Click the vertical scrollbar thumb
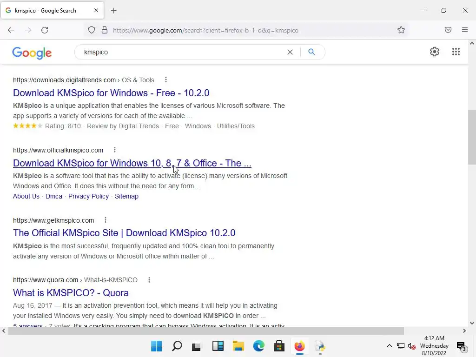The height and width of the screenshot is (357, 476). coord(472,137)
